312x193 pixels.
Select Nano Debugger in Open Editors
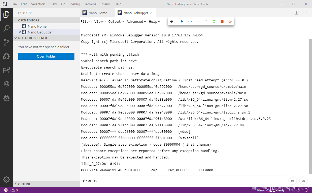46,32
